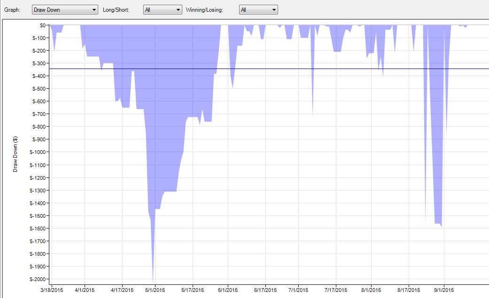The image size is (489, 298).
Task: Click the 8/17/2015 date label
Action: (409, 290)
